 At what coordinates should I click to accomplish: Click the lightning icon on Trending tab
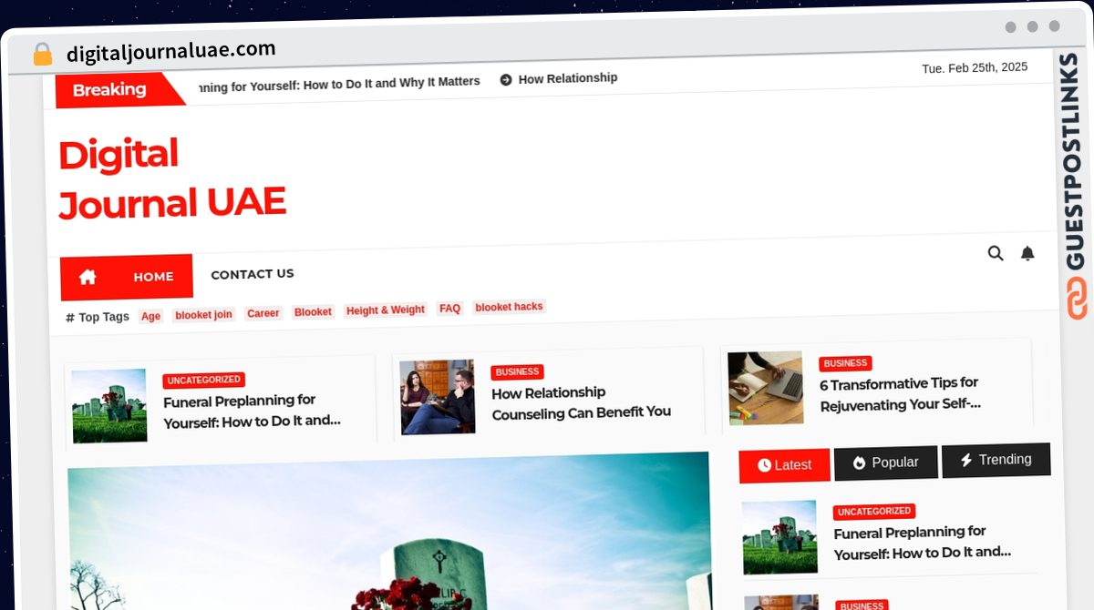pyautogui.click(x=966, y=460)
